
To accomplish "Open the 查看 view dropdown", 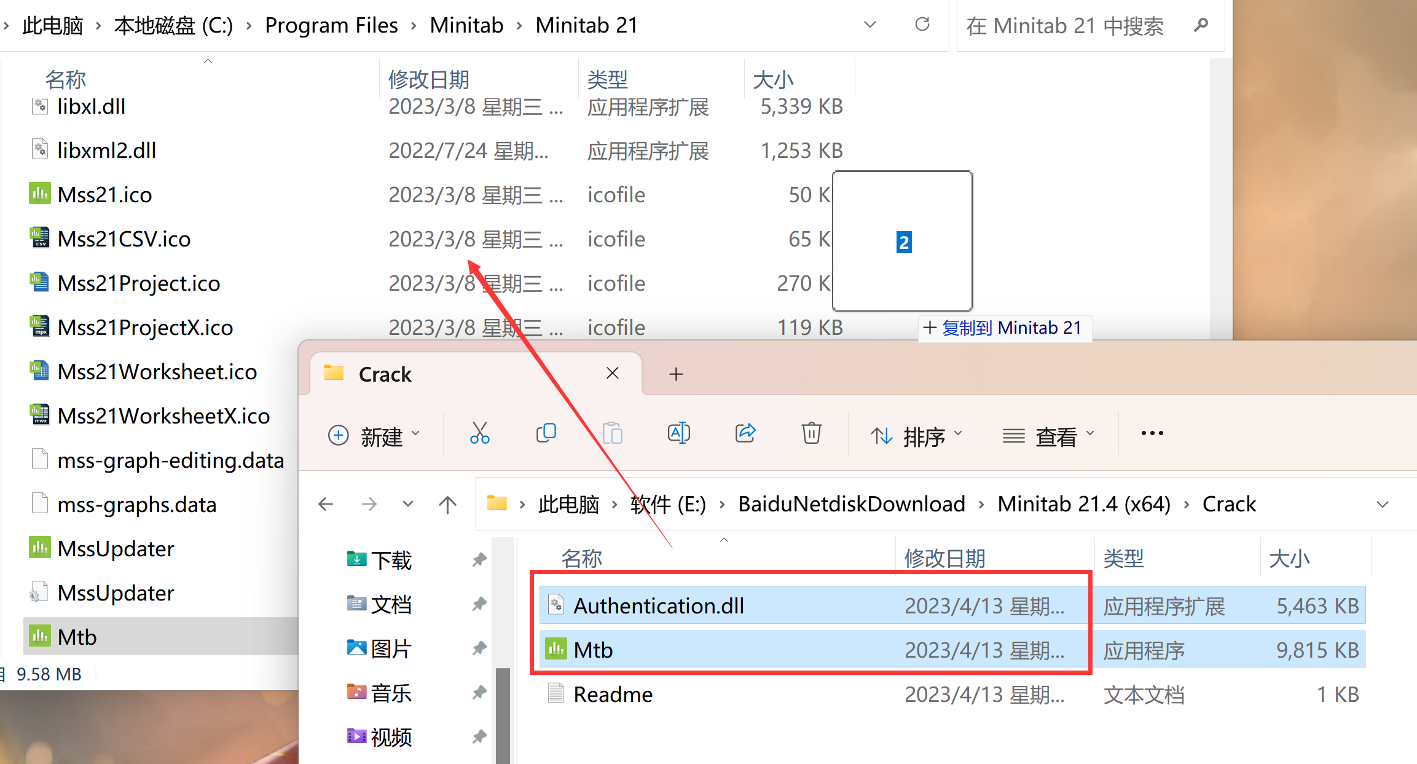I will click(1048, 435).
